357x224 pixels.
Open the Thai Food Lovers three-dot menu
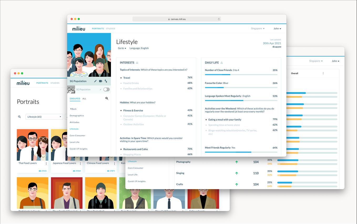click(x=46, y=164)
